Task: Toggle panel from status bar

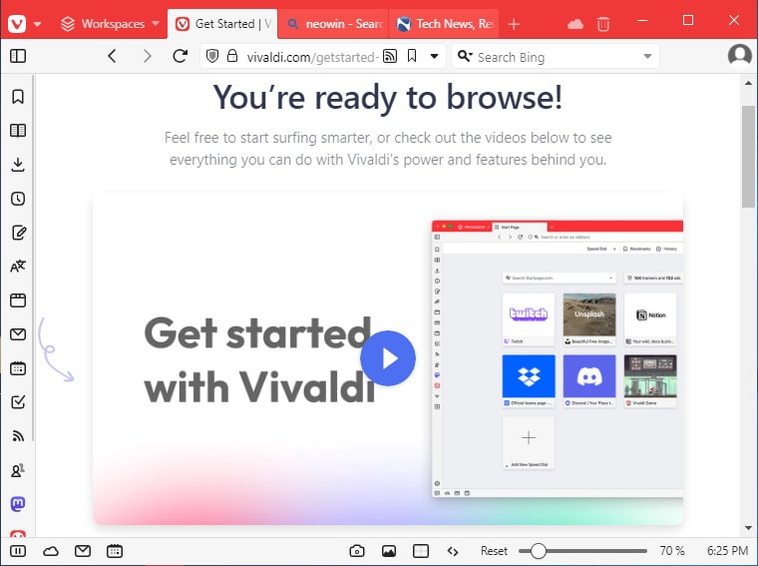Action: point(18,551)
